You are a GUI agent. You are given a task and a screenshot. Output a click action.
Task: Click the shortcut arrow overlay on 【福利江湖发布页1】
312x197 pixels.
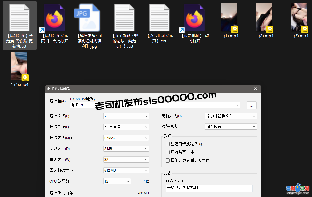coord(42,30)
